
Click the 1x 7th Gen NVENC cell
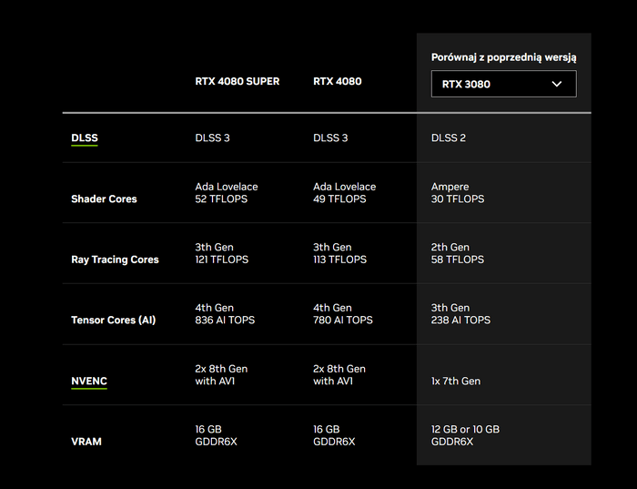(456, 381)
